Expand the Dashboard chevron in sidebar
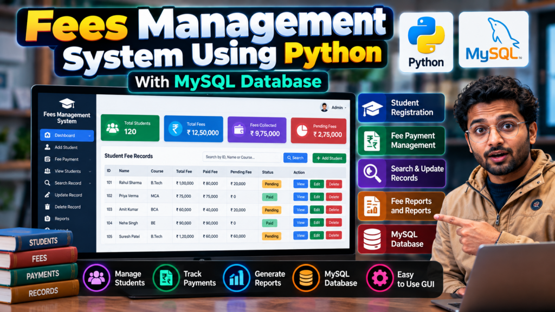Screen dimensions: 555x312 pyautogui.click(x=89, y=135)
